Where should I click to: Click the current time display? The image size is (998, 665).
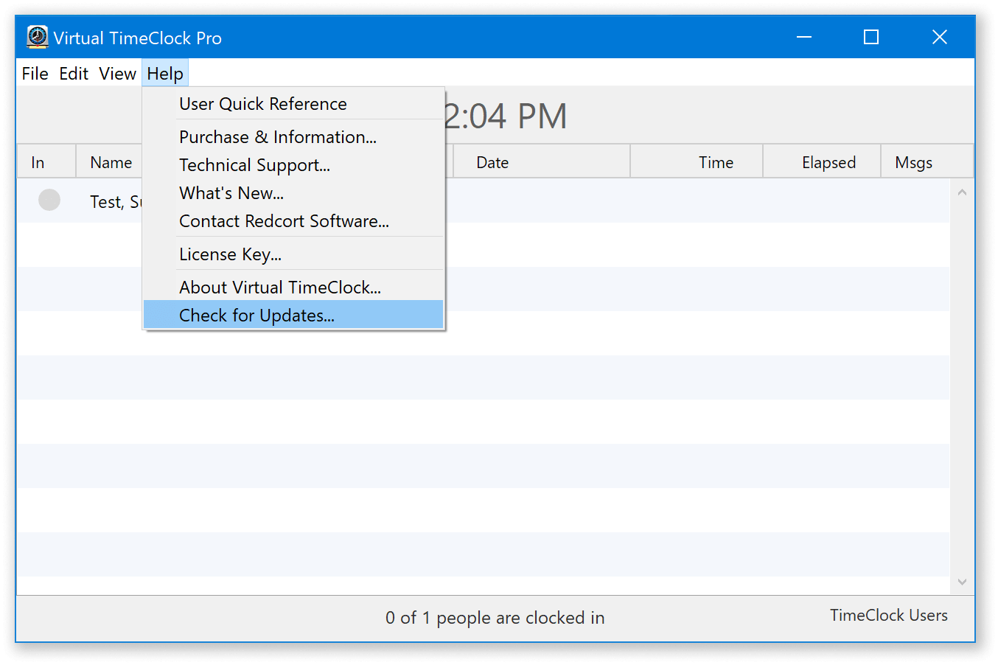[x=506, y=116]
